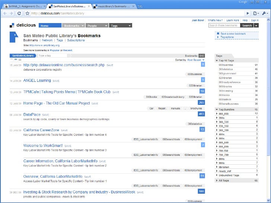Click the page reload icon
The image size is (271, 203).
pos(19,13)
